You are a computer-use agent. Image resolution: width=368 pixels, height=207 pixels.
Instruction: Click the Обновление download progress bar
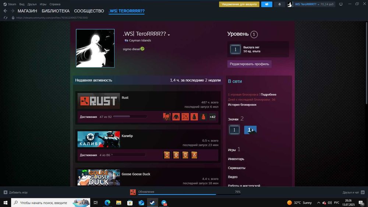pos(189,194)
